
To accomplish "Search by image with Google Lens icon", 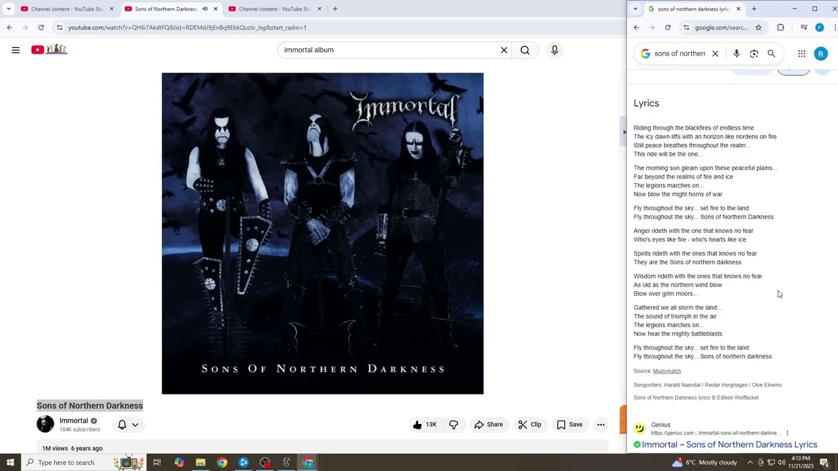I will pos(754,54).
